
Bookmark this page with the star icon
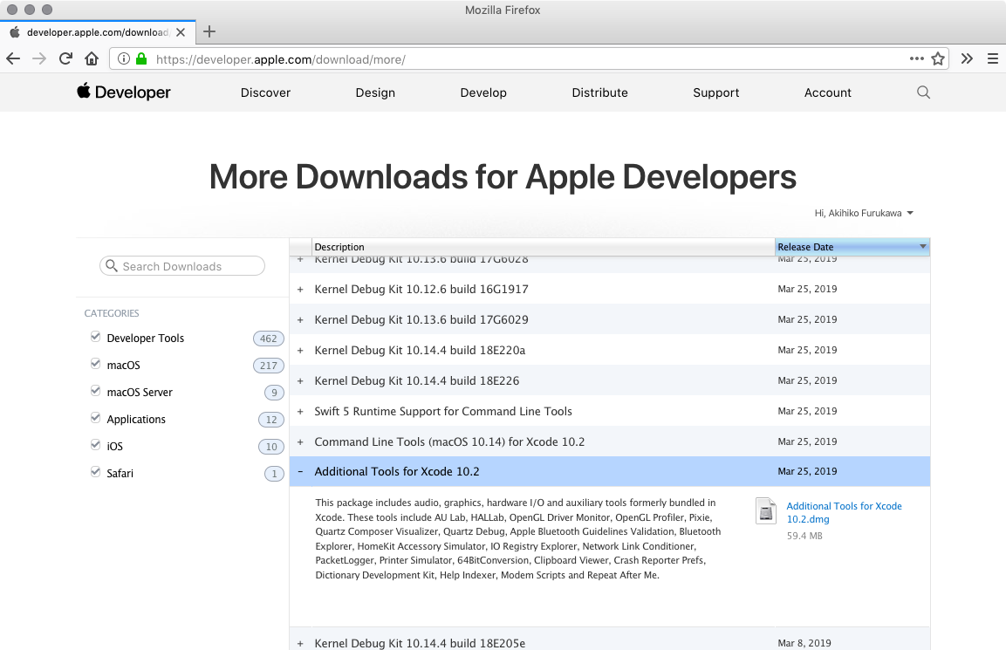coord(938,58)
